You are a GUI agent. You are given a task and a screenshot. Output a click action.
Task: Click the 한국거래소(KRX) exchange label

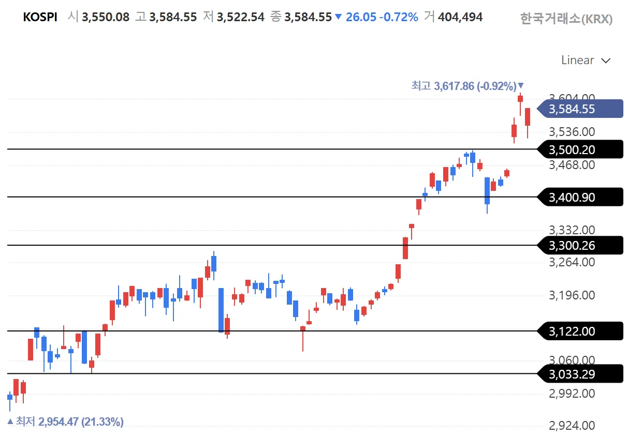[x=566, y=19]
